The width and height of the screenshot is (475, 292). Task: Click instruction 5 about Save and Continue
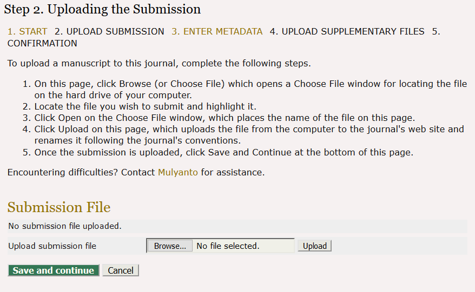click(x=223, y=152)
